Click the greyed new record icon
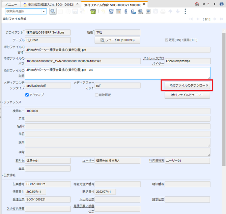Image resolution: width=226 pixels, height=214 pixels. pyautogui.click(x=60, y=11)
